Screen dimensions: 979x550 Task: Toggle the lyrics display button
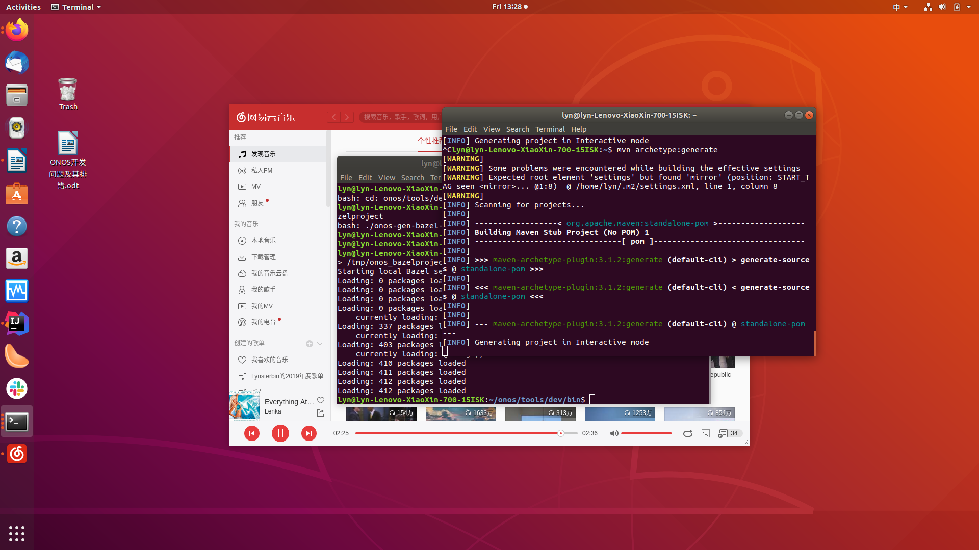tap(705, 433)
